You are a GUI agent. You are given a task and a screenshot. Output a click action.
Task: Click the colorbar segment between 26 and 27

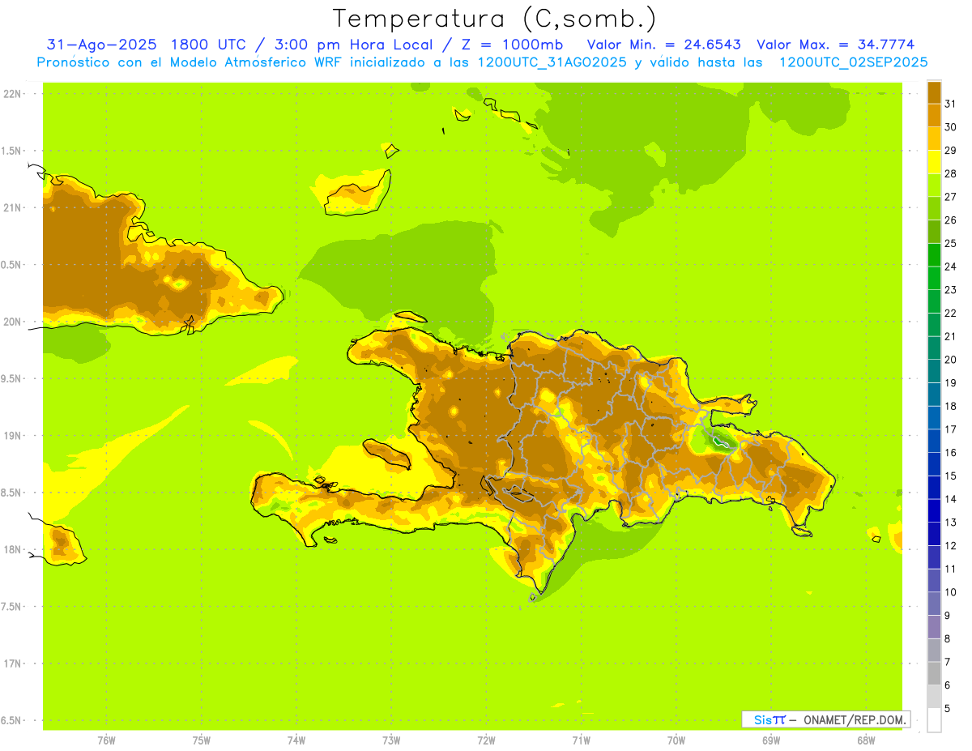[x=934, y=208]
